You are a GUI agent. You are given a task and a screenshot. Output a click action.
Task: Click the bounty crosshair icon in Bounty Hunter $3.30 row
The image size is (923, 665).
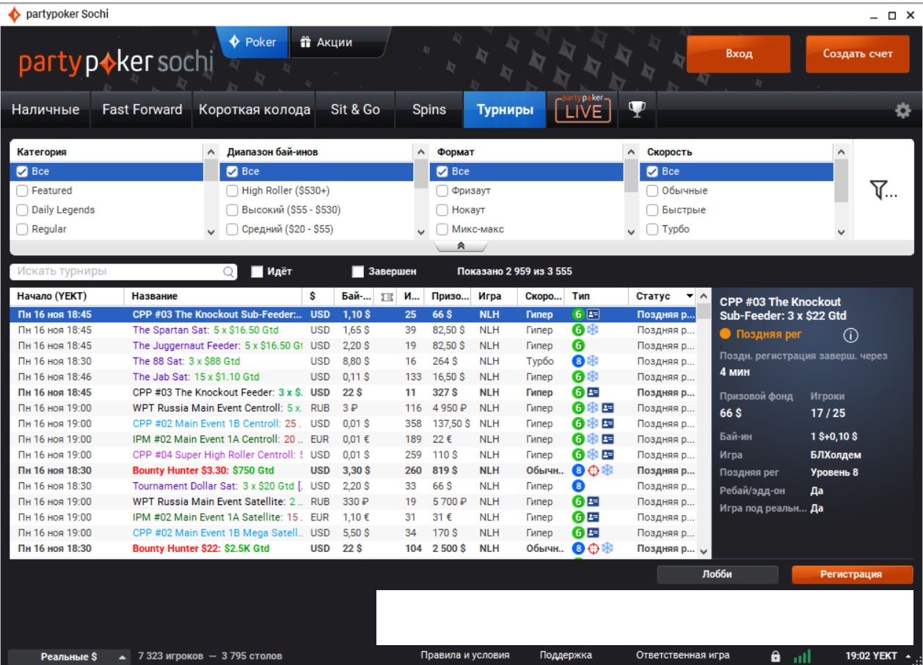coord(593,470)
